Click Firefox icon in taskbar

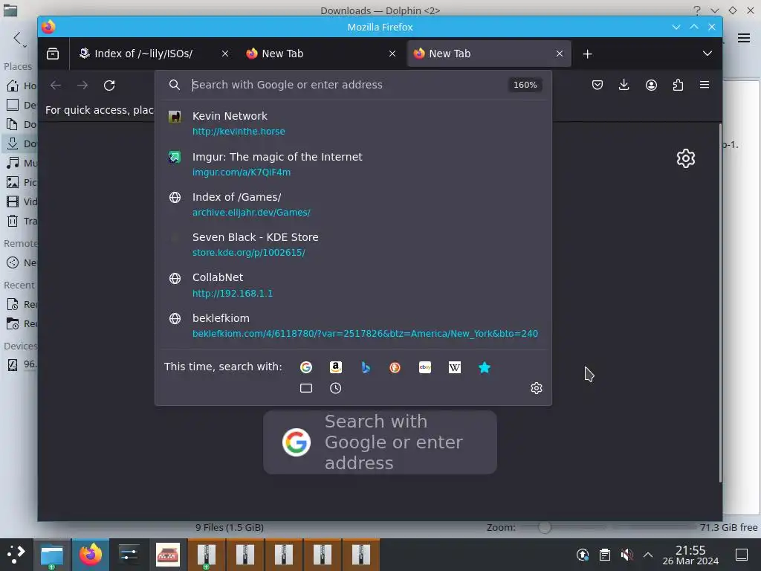[x=91, y=555]
